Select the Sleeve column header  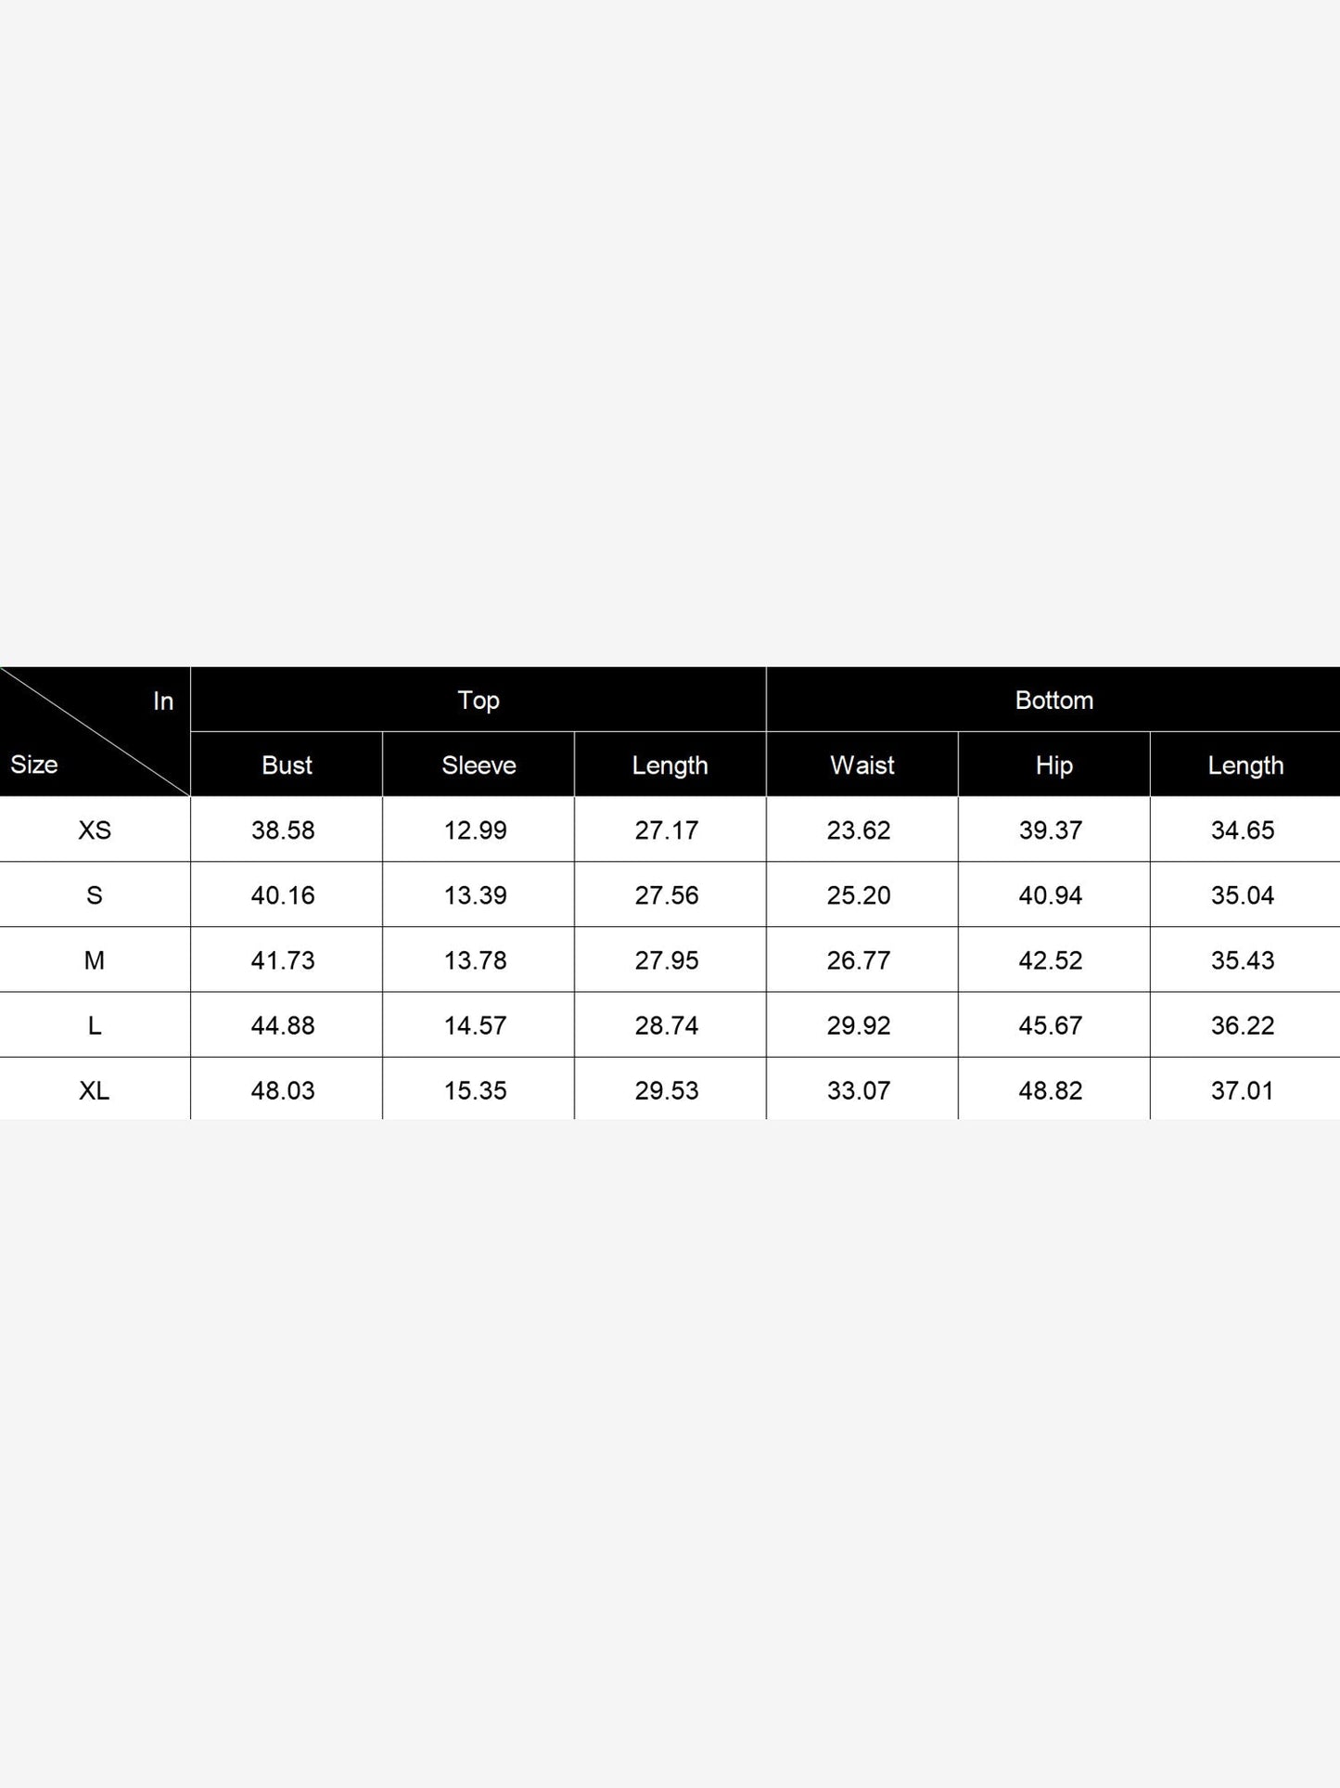click(x=479, y=765)
